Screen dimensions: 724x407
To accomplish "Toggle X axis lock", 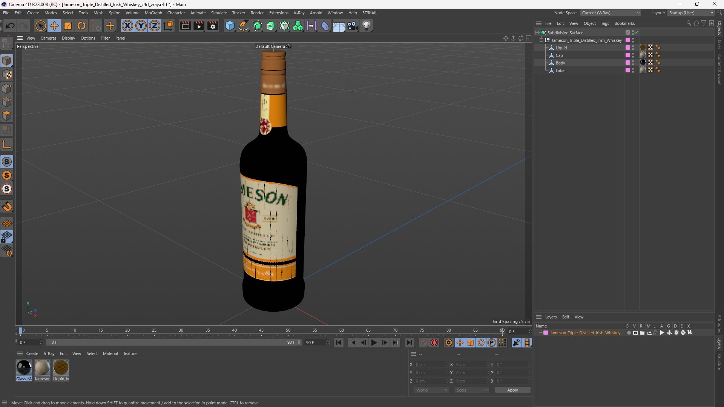I will click(127, 26).
